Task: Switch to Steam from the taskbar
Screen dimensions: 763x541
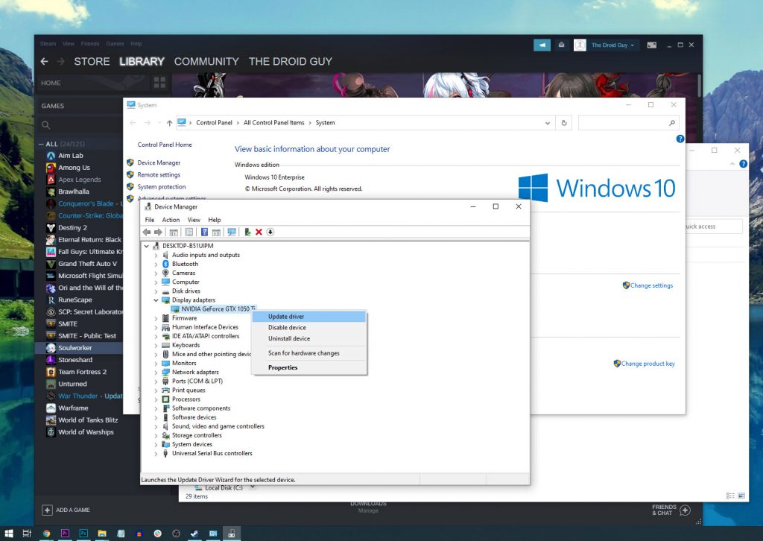Action: pyautogui.click(x=194, y=534)
